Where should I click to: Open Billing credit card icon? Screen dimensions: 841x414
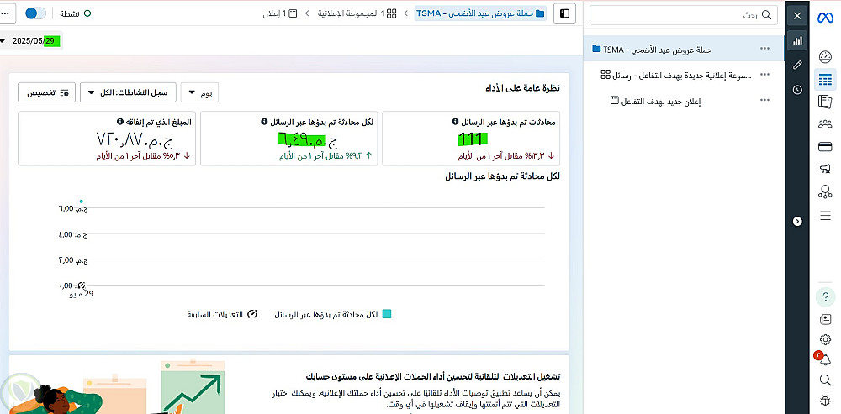[x=825, y=147]
